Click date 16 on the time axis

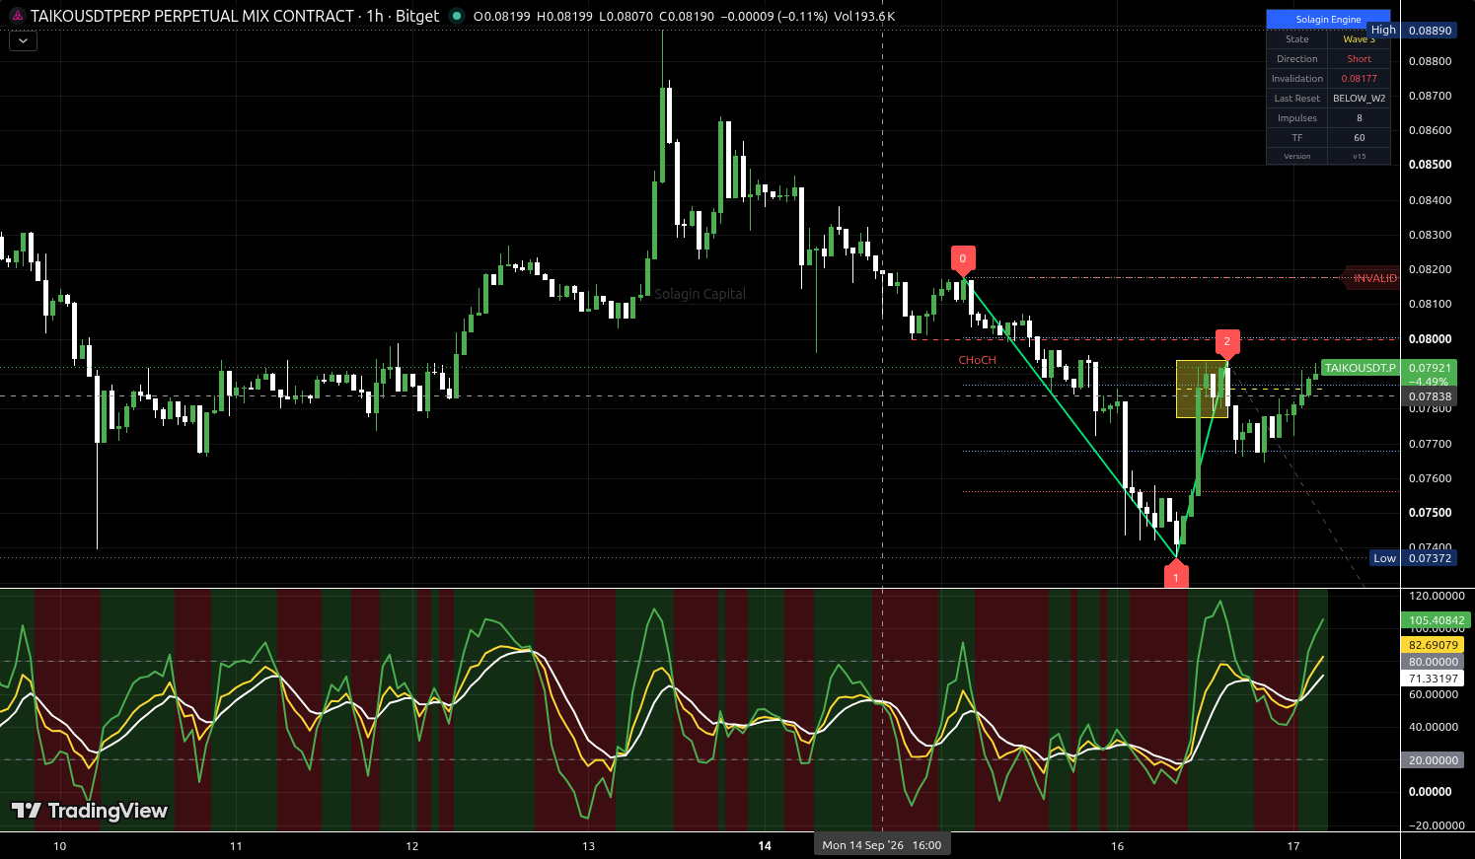pyautogui.click(x=1117, y=846)
